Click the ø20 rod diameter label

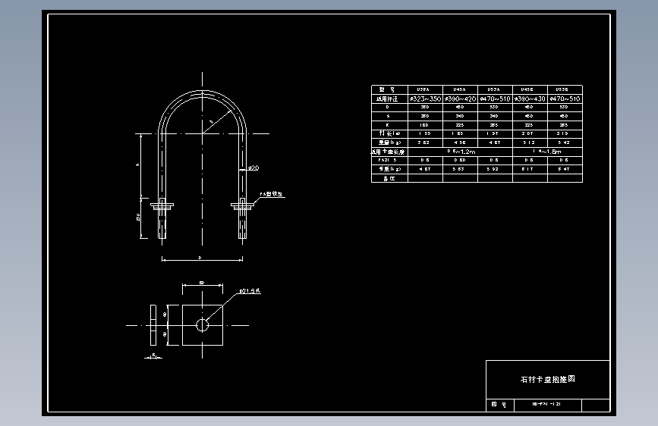pyautogui.click(x=253, y=168)
